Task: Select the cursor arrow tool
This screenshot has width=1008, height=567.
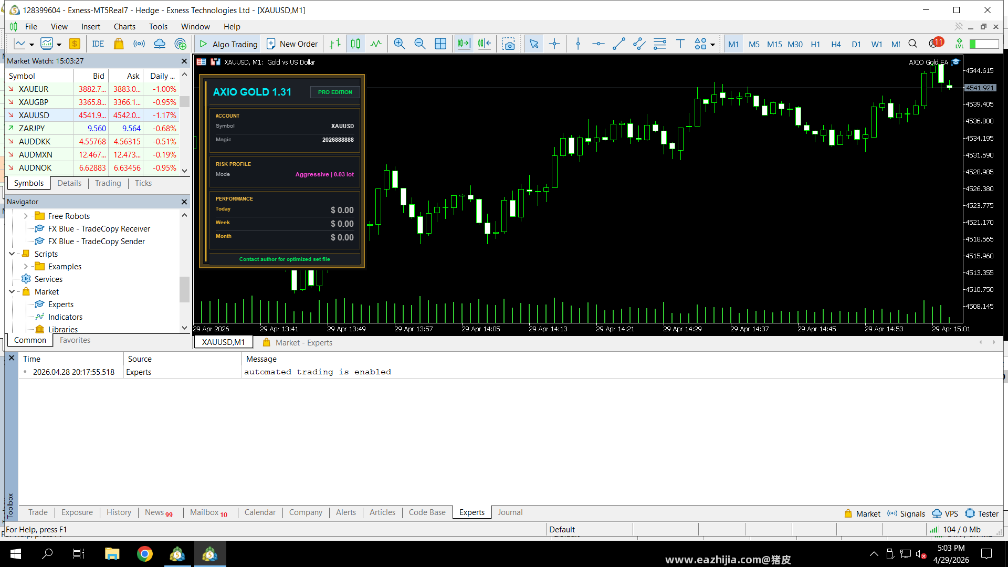Action: tap(534, 44)
